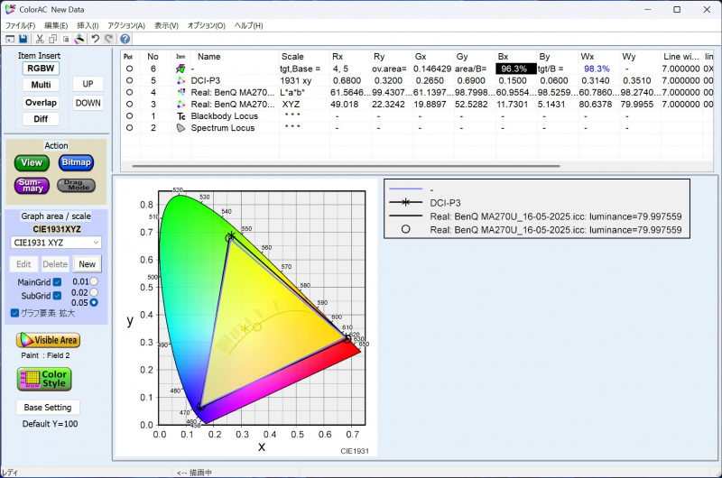This screenshot has height=478, width=722.
Task: Open the CIE1931 XYZ scale dropdown
Action: [56, 243]
